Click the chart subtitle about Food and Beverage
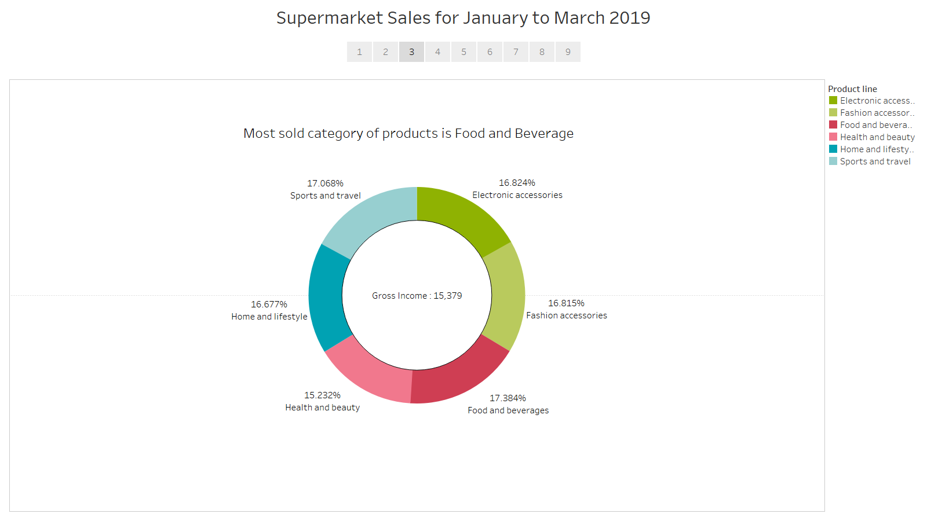Screen dimensions: 927x521 point(408,133)
